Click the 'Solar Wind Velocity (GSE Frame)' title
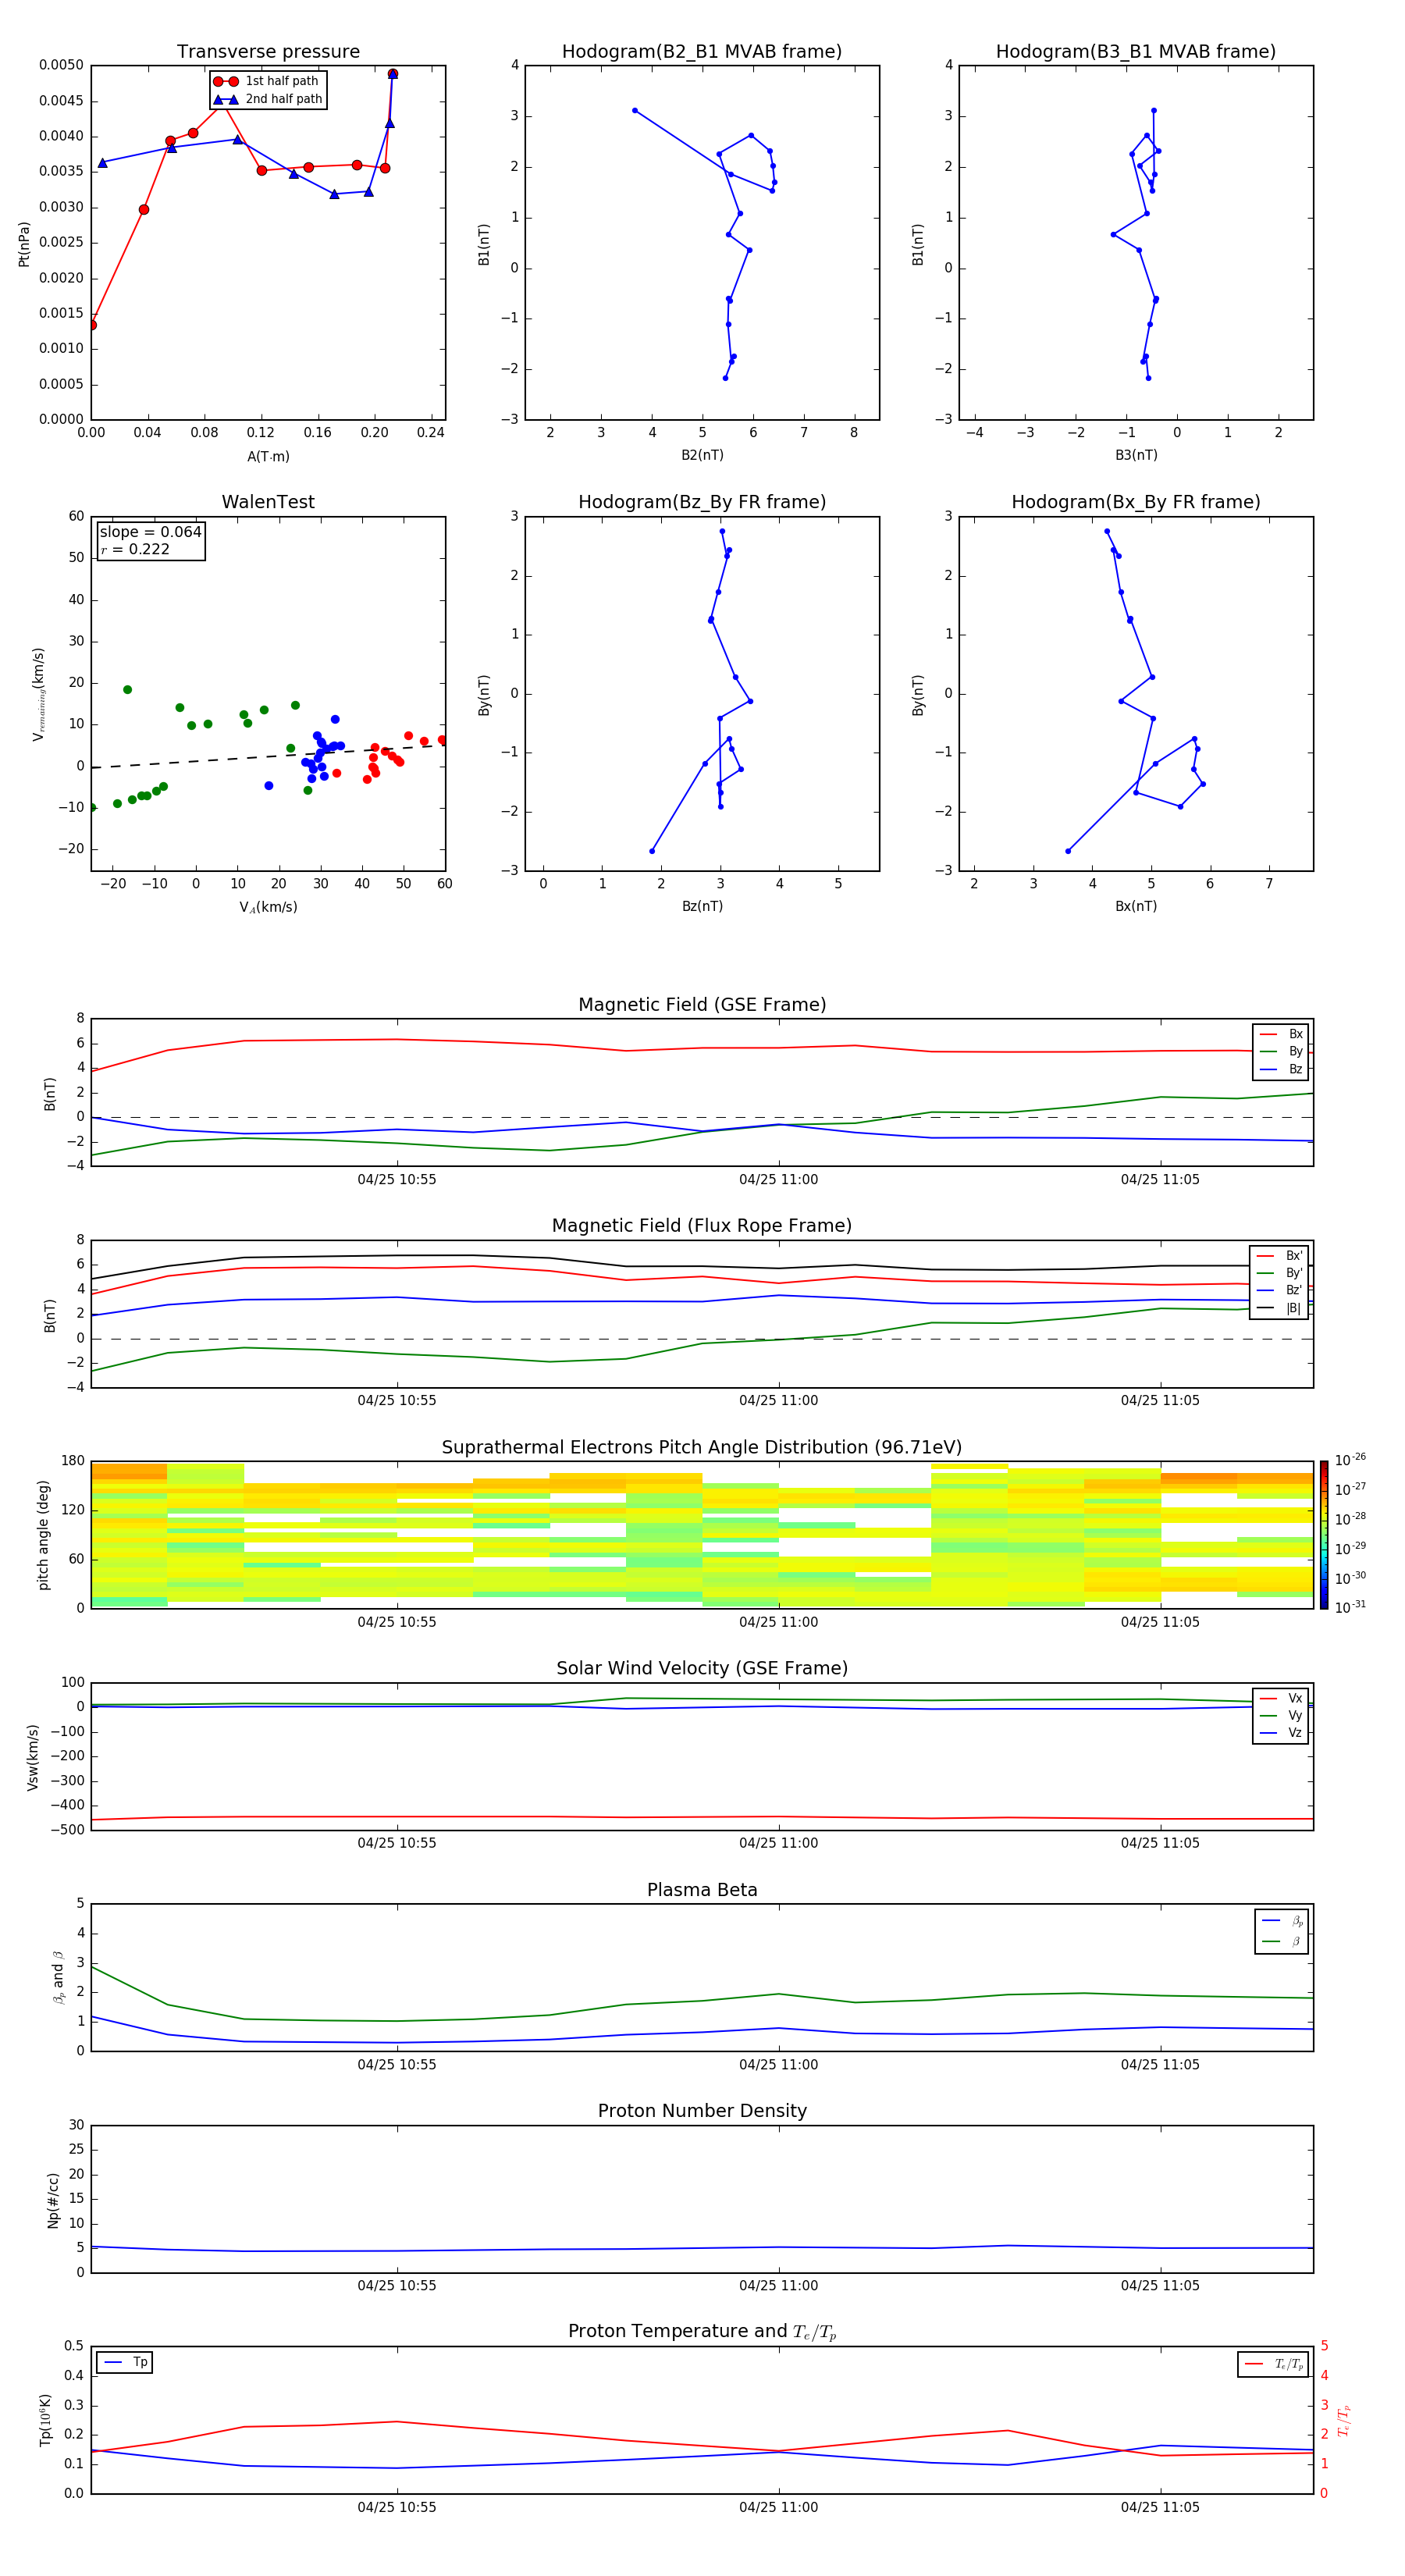1405x2576 pixels. coord(702,1669)
